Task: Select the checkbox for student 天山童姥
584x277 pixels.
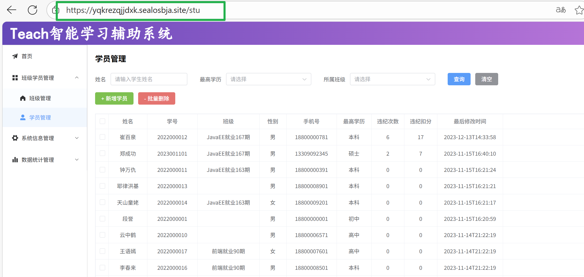Action: pyautogui.click(x=102, y=203)
